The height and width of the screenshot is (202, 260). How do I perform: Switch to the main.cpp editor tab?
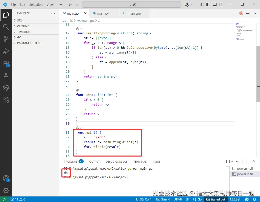point(134,13)
